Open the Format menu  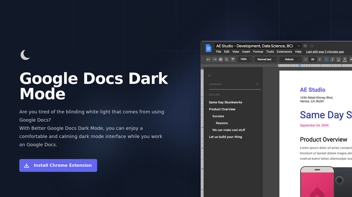click(x=258, y=52)
